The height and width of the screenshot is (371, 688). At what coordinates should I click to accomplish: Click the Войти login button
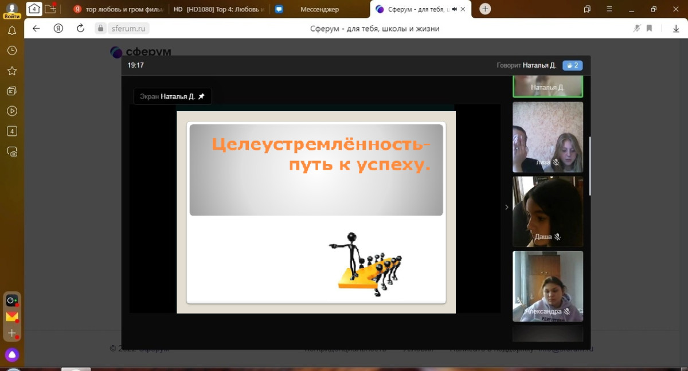pyautogui.click(x=11, y=10)
